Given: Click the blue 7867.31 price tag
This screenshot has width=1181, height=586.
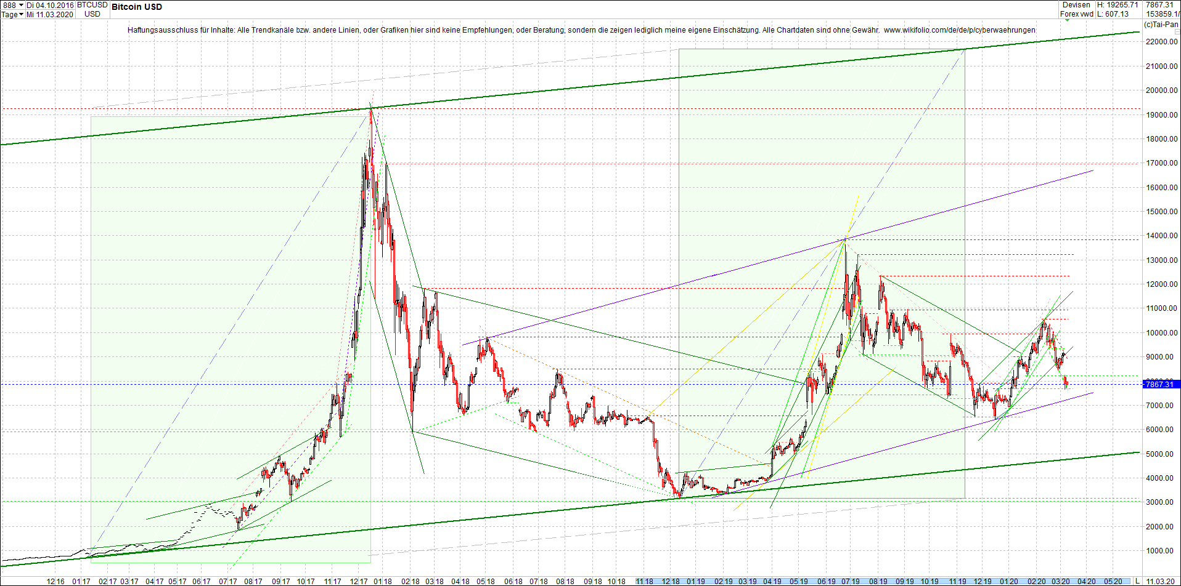Looking at the screenshot, I should (1161, 384).
